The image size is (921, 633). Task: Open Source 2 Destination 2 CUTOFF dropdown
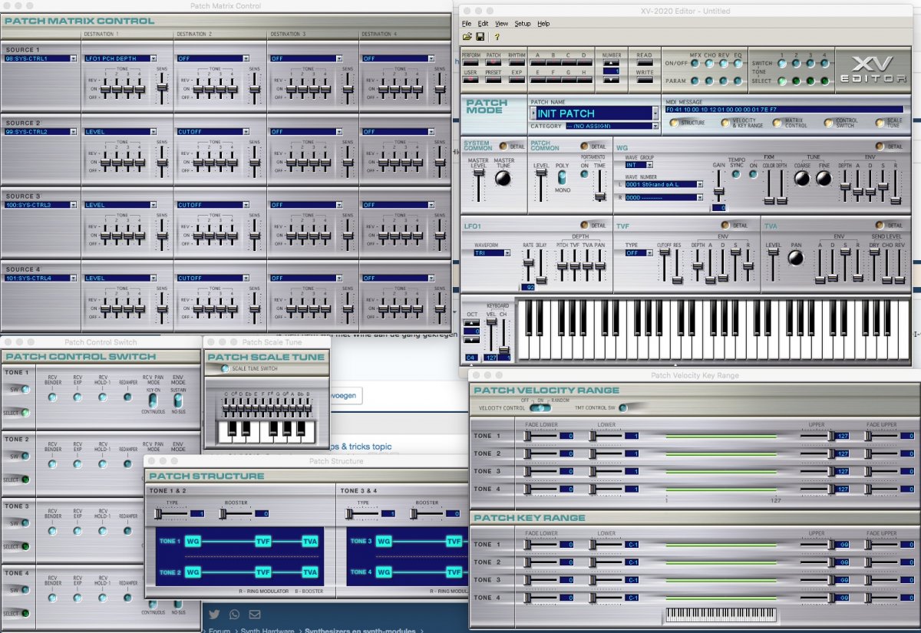[x=213, y=131]
